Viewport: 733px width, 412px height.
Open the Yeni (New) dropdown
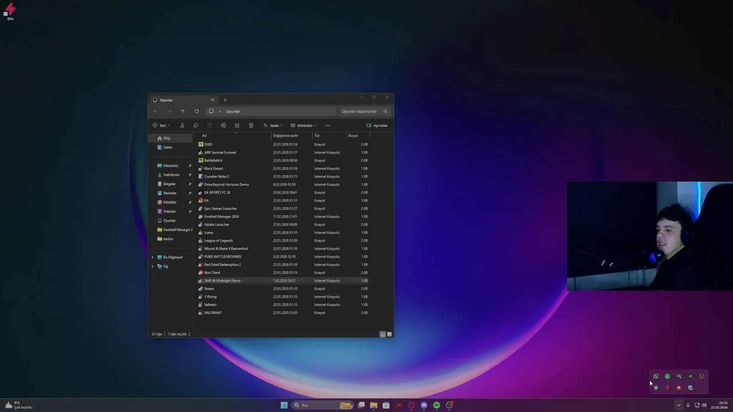[x=161, y=125]
